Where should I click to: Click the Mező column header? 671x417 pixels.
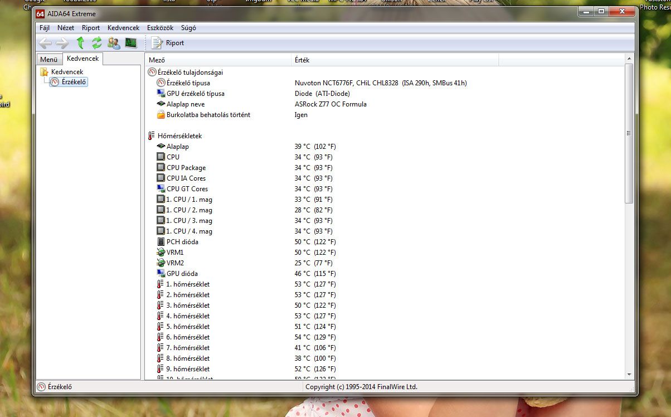[x=218, y=60]
